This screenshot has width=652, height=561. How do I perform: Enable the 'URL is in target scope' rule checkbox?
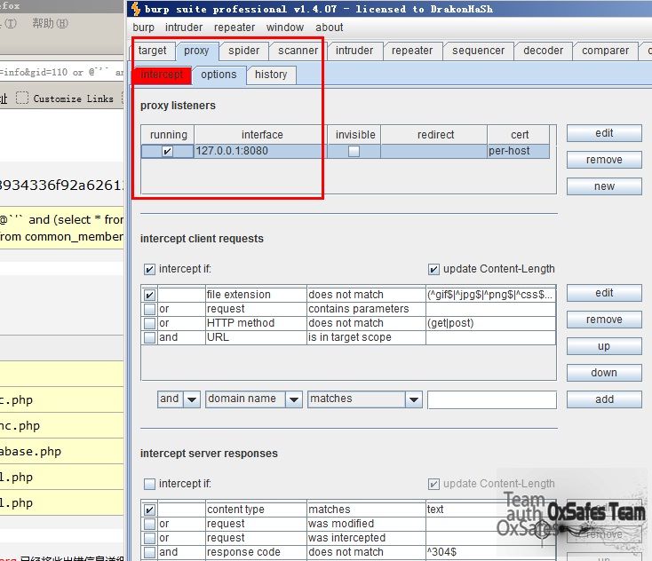pos(149,337)
